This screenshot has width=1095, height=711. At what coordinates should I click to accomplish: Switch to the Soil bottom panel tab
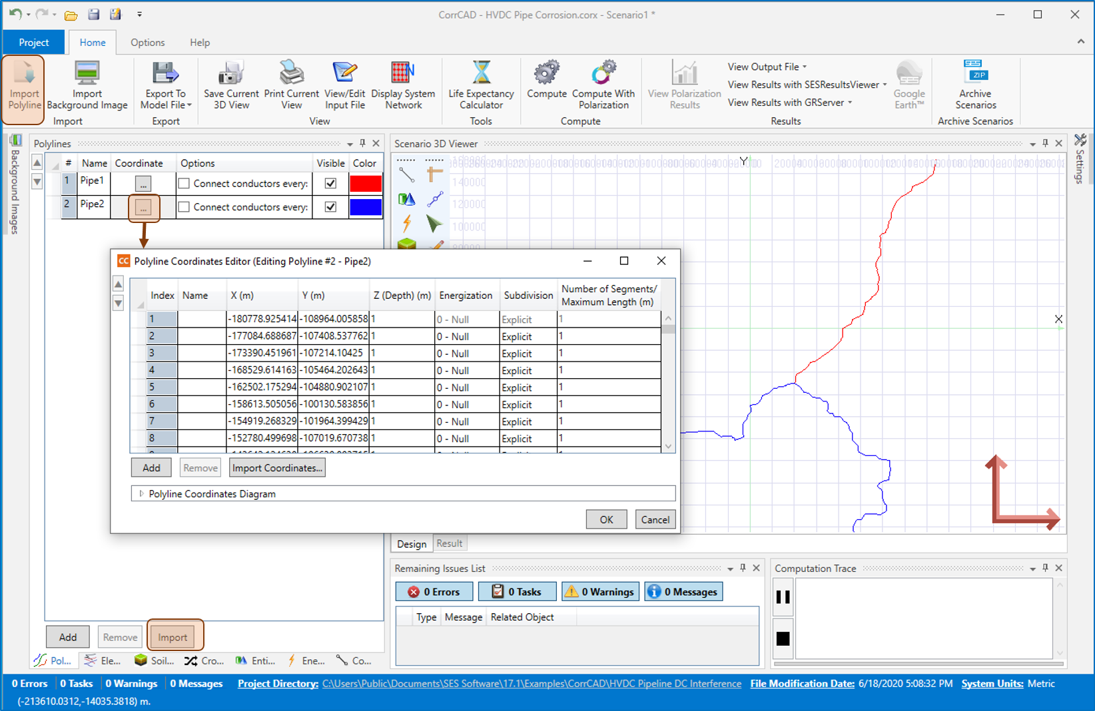point(155,660)
